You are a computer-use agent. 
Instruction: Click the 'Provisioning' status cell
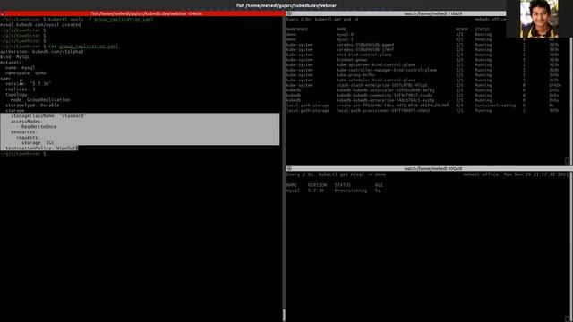coord(351,191)
